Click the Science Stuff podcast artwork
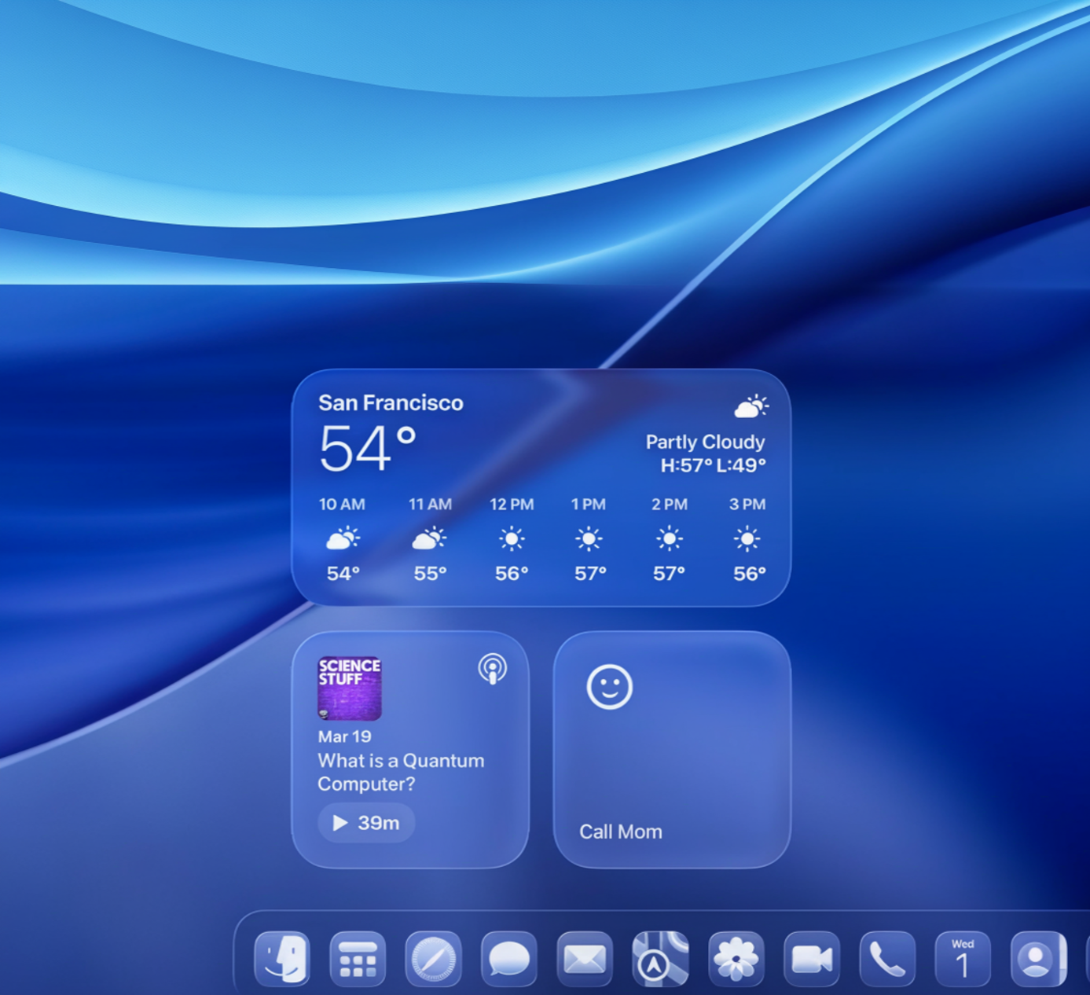 [350, 688]
